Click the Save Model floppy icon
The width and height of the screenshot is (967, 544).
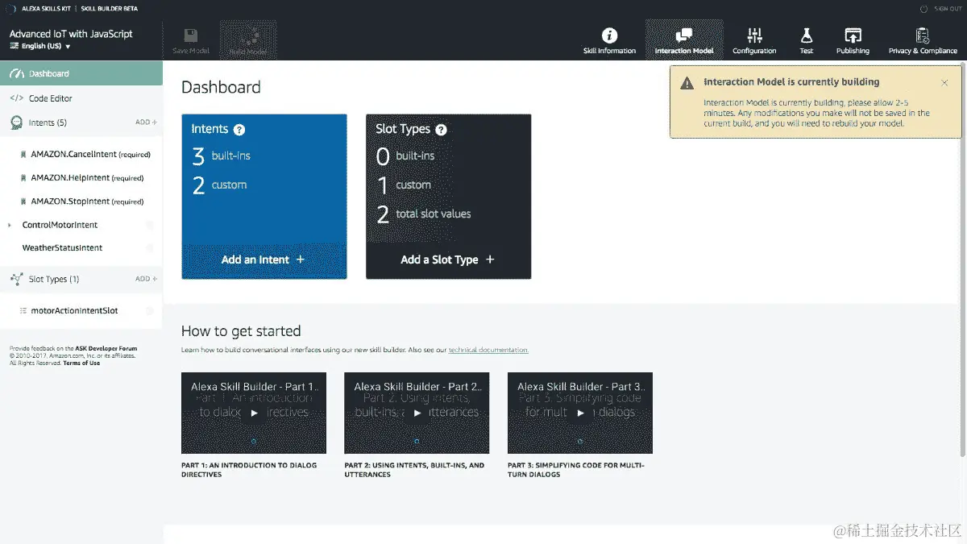pos(191,35)
